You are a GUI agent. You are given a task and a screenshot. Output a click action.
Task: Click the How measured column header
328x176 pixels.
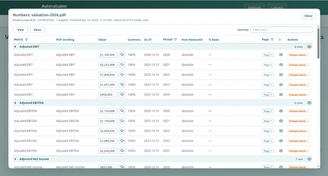tap(192, 39)
